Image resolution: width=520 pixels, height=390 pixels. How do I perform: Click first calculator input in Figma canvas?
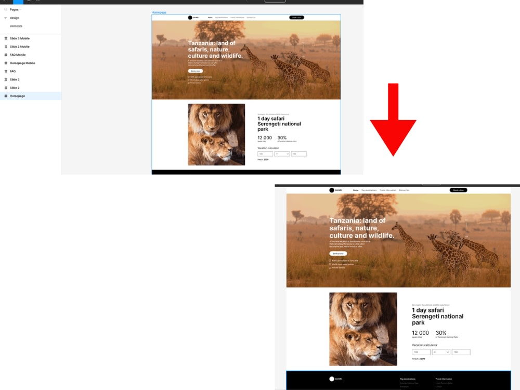[265, 154]
